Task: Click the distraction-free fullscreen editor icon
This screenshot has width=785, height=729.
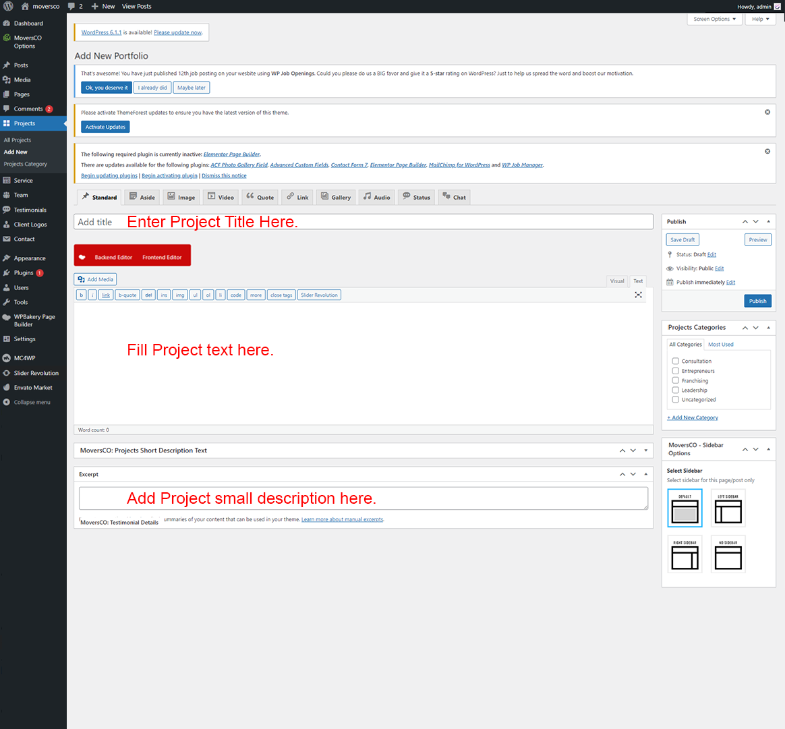Action: pyautogui.click(x=638, y=295)
